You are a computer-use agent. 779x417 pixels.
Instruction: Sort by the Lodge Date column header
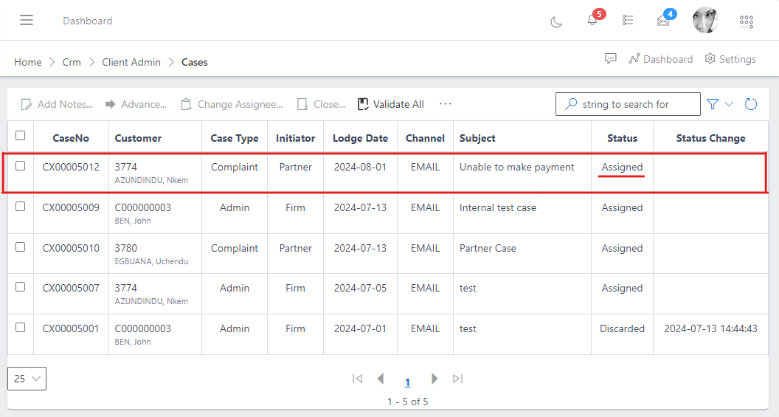(360, 138)
